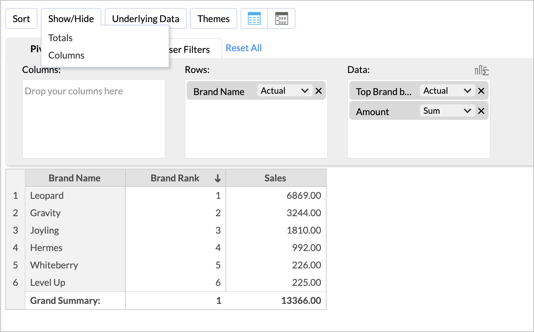The image size is (534, 332).
Task: Open the Themes options
Action: click(x=213, y=19)
